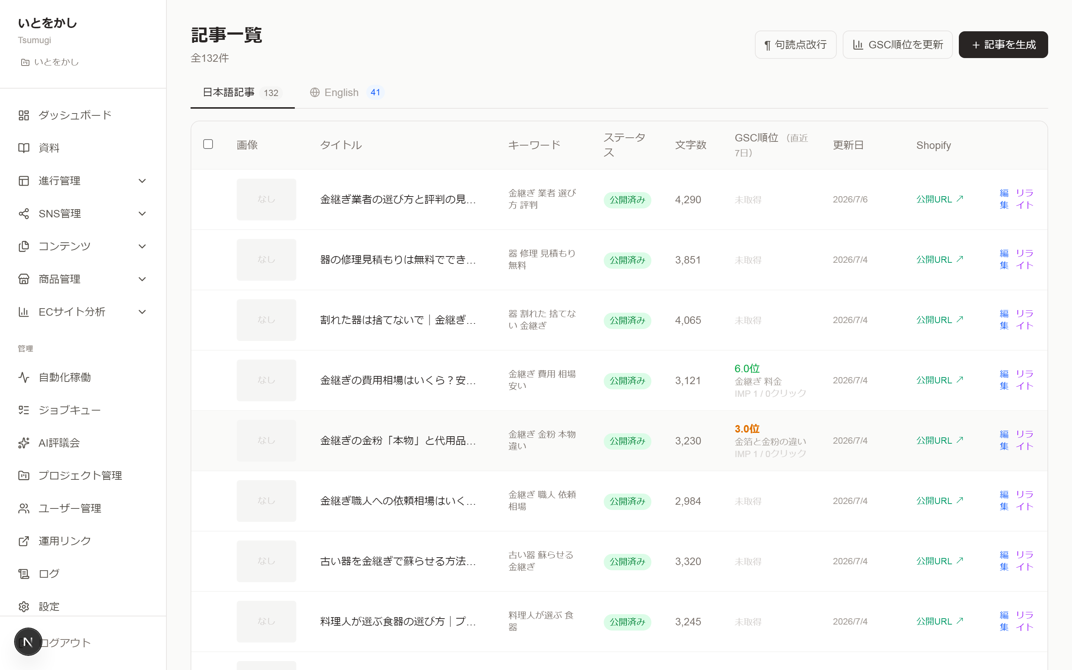The image size is (1072, 670).
Task: Expand the 進行管理 submenu chevron
Action: [142, 181]
